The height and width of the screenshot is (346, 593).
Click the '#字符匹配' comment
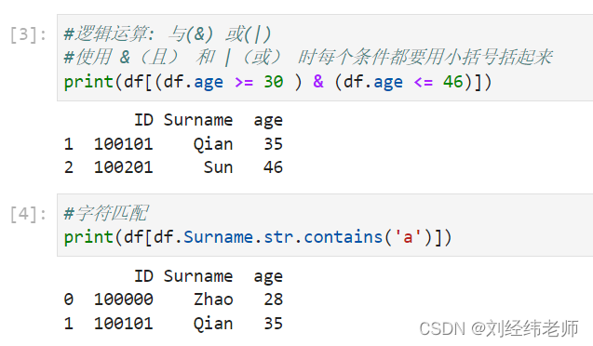(x=106, y=213)
